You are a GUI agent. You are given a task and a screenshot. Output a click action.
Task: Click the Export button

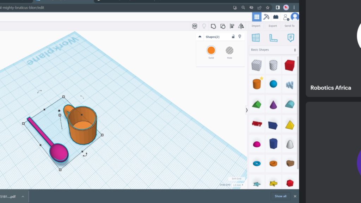273,26
